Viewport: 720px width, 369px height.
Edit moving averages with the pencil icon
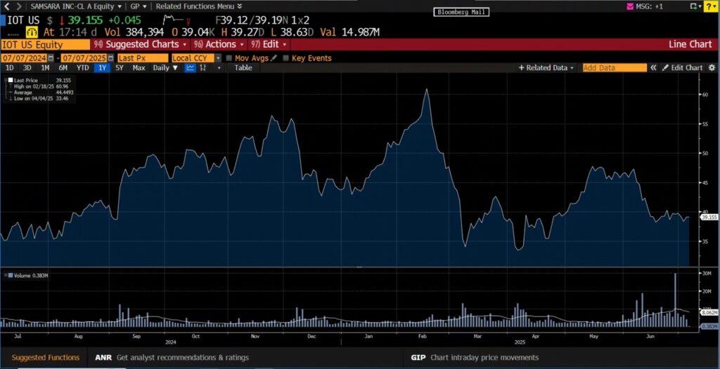274,58
